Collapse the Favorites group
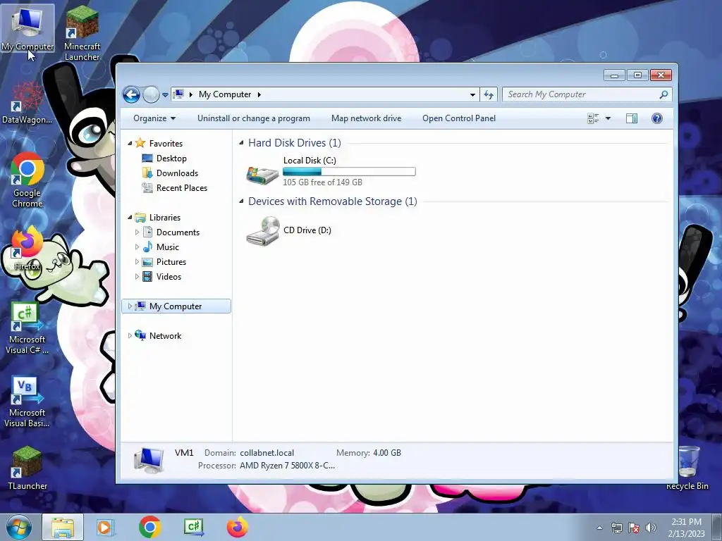 [x=130, y=144]
